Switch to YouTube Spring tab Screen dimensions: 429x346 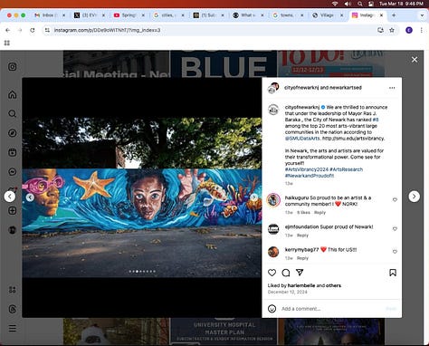point(129,15)
